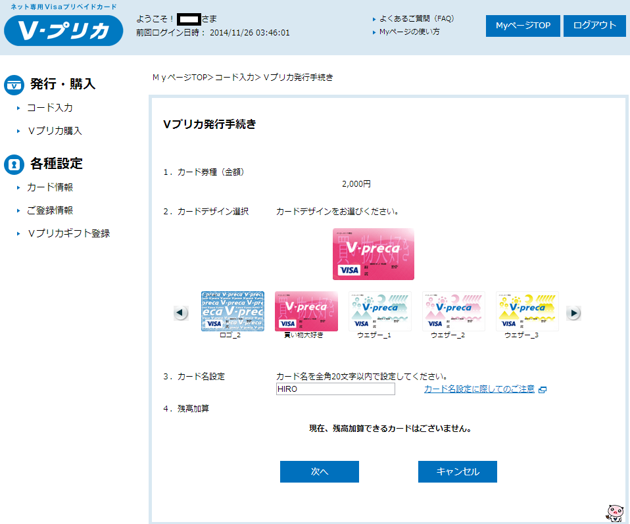Click the external link icon beside カード名設定 note
The height and width of the screenshot is (524, 630).
tap(543, 389)
